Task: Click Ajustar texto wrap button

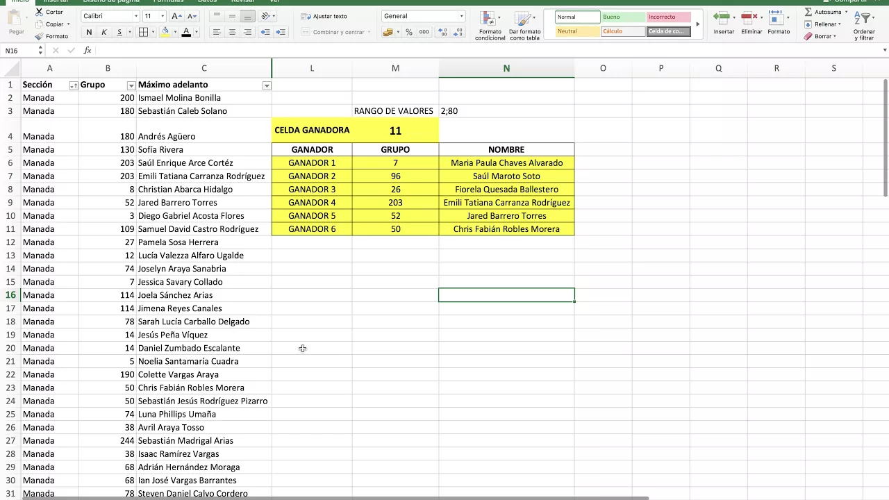Action: [324, 16]
